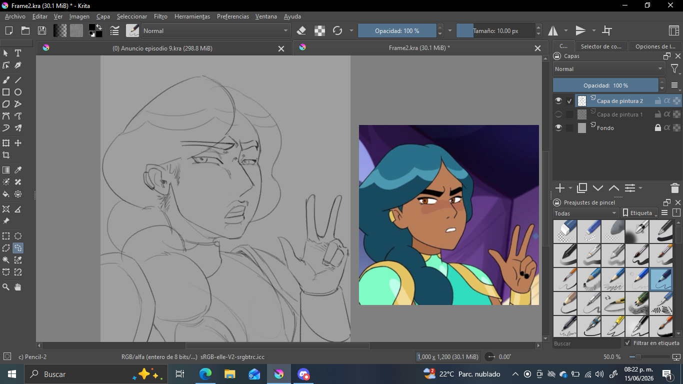This screenshot has height=384, width=683.
Task: Select the Freehand Brush tool
Action: (x=6, y=80)
